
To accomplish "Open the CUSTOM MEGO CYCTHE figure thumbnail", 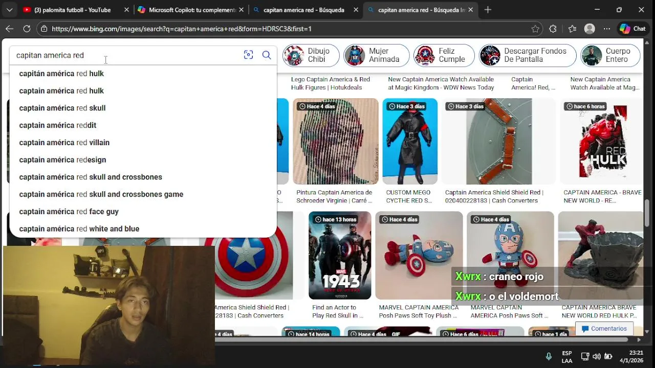I will coord(410,142).
